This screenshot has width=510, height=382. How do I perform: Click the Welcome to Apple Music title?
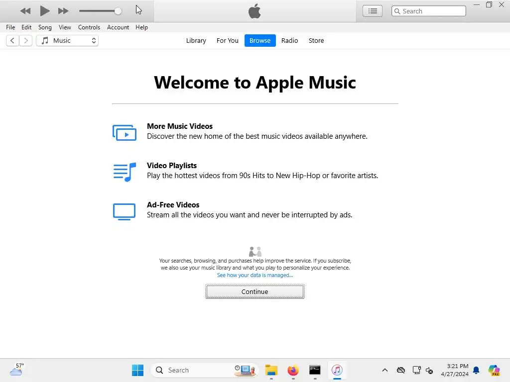[255, 83]
